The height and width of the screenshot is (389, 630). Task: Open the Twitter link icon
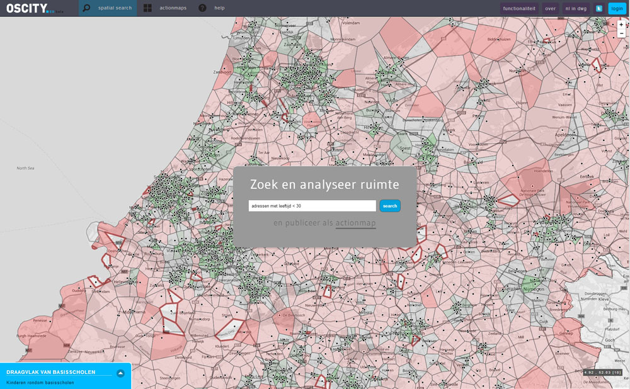pos(599,8)
